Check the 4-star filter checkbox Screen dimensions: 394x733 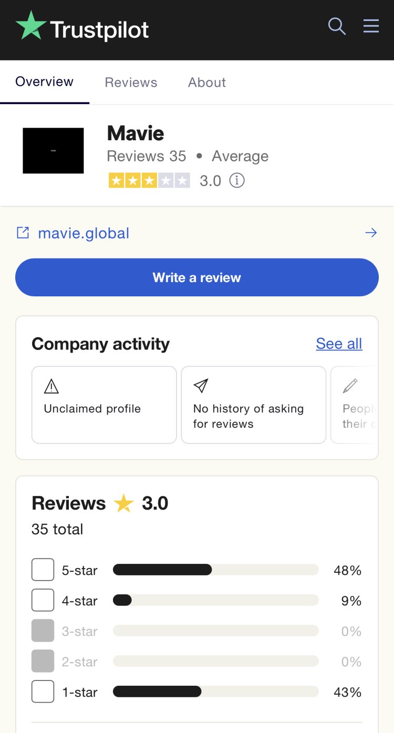coord(43,601)
